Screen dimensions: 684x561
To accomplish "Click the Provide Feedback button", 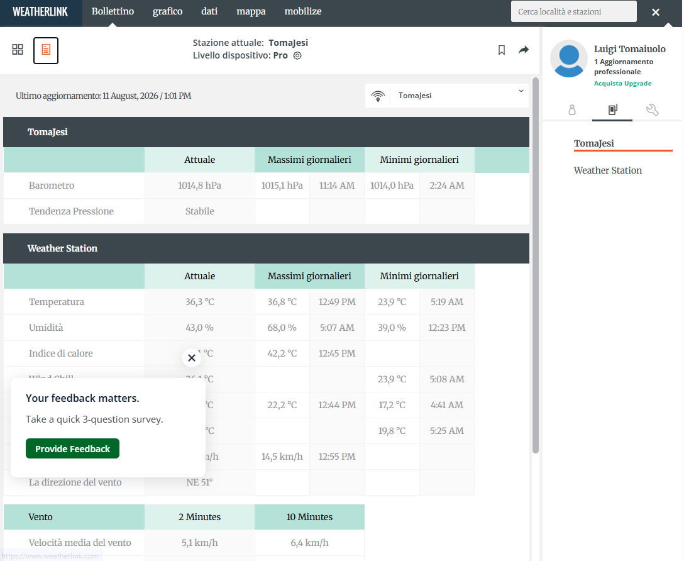I will pos(72,448).
